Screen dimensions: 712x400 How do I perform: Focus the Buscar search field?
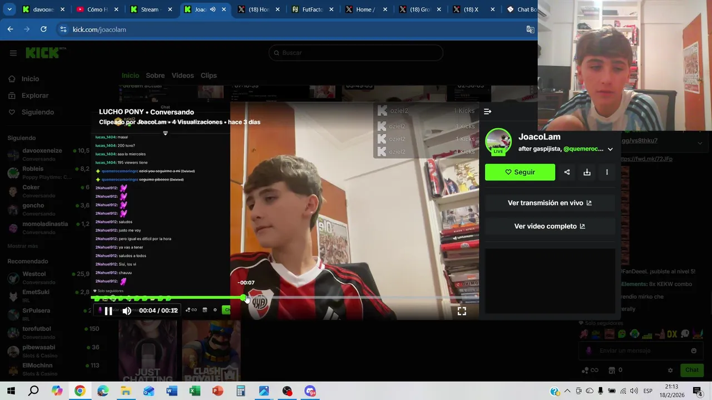click(x=356, y=53)
